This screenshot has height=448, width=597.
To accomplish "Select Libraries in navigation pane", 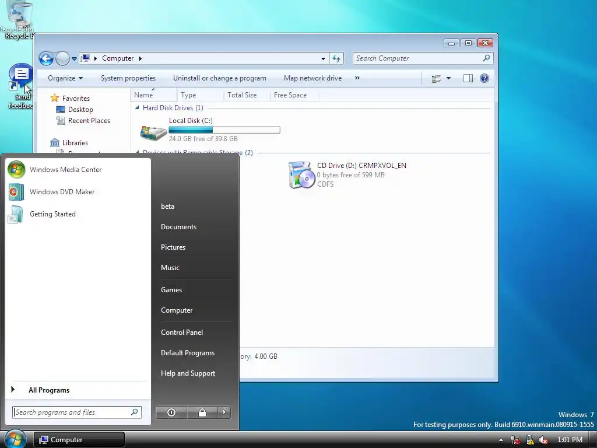I will coord(75,142).
